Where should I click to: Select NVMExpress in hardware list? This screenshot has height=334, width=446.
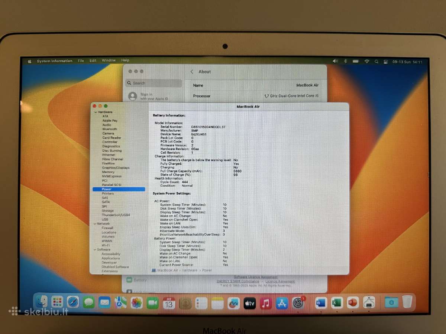tap(112, 176)
